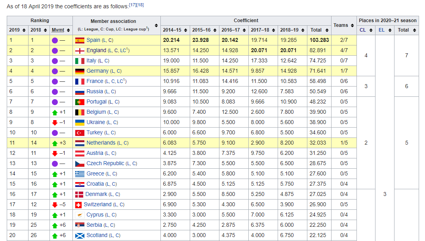Screen dimensions: 425x241
Task: Click Scotland's total 22.125 cell
Action: point(319,235)
